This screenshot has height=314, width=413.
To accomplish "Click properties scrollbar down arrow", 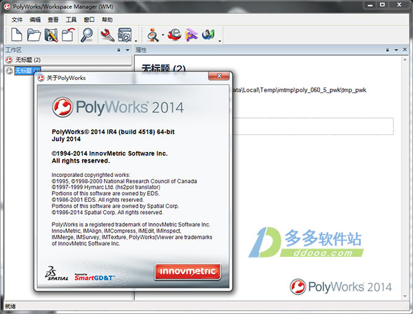I will click(x=405, y=296).
